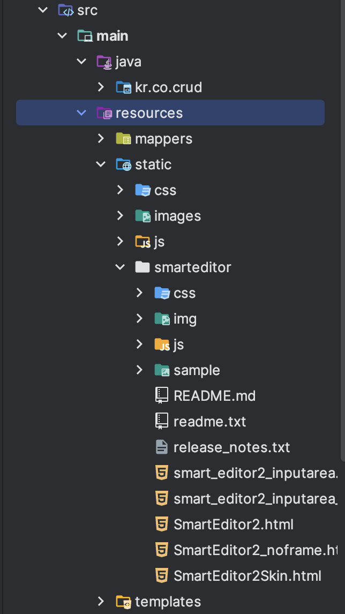Screen dimensions: 345x614
Task: Collapse the main folder
Action: [62, 36]
